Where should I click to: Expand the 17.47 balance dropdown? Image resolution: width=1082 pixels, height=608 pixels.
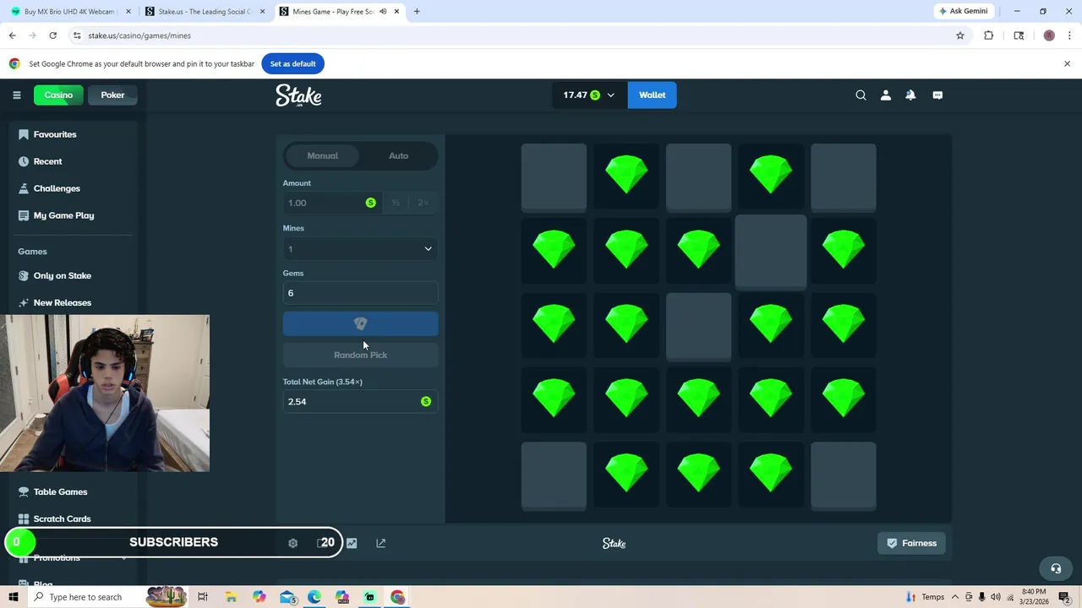(589, 95)
